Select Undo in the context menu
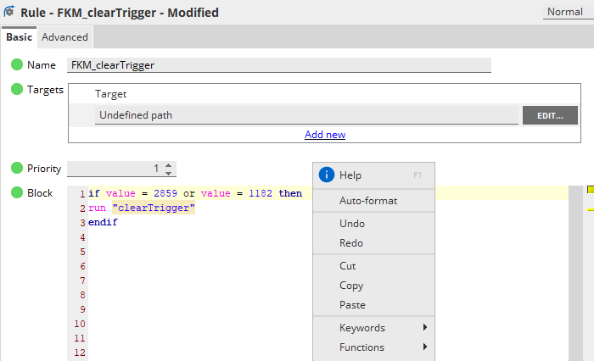Image resolution: width=594 pixels, height=361 pixels. click(x=352, y=224)
